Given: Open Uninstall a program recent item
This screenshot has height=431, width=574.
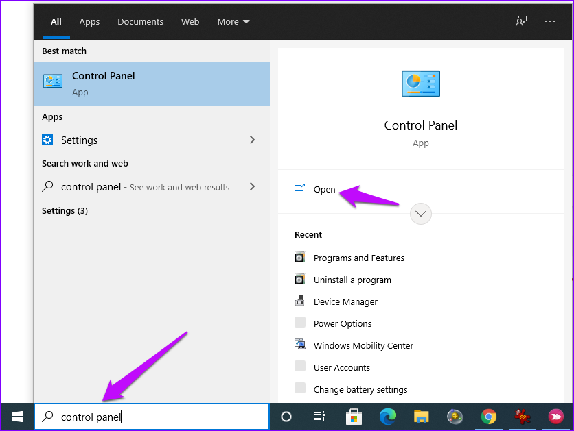Looking at the screenshot, I should [352, 280].
